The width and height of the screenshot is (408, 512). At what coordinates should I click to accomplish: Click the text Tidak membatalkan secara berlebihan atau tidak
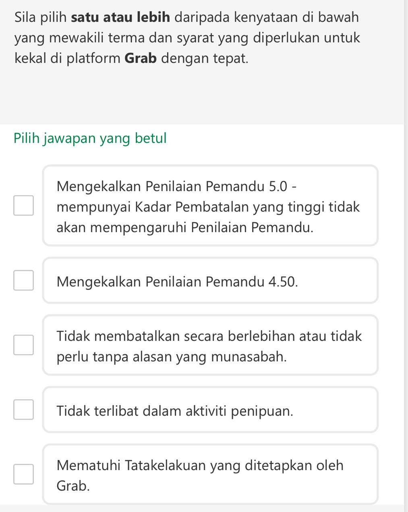click(x=209, y=336)
